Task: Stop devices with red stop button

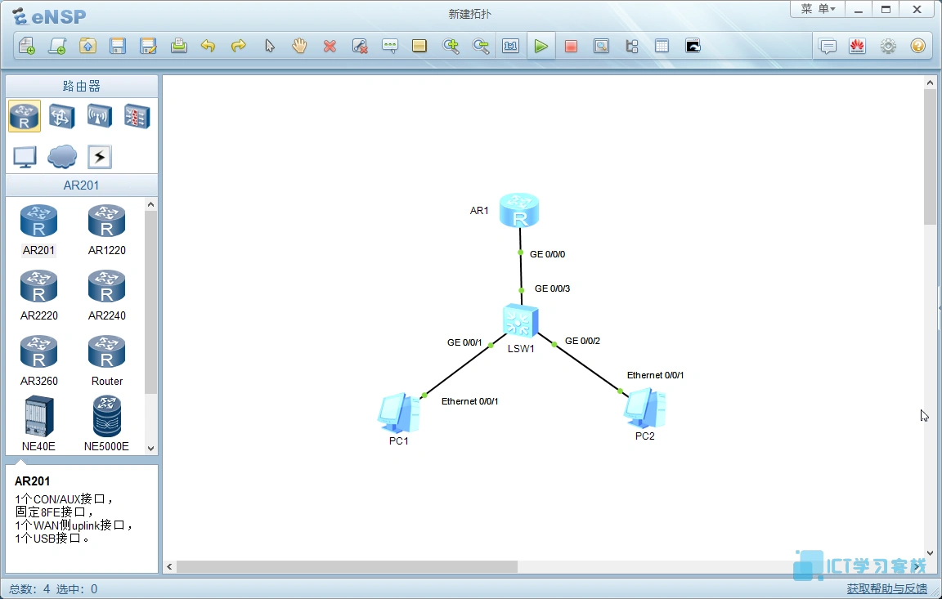Action: [571, 47]
